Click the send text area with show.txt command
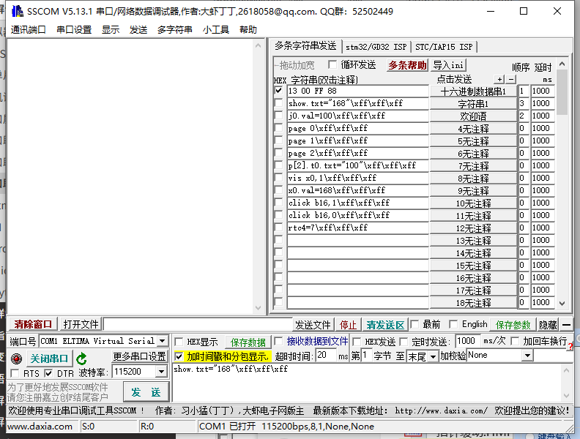The image size is (580, 439). pos(367,383)
